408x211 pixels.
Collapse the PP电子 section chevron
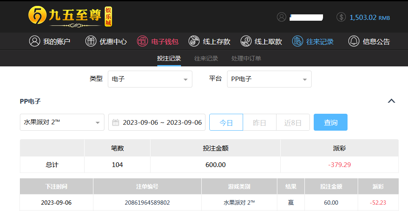click(x=392, y=101)
